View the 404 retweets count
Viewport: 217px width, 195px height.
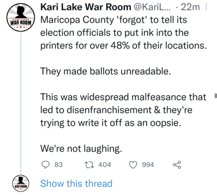pyautogui.click(x=105, y=165)
